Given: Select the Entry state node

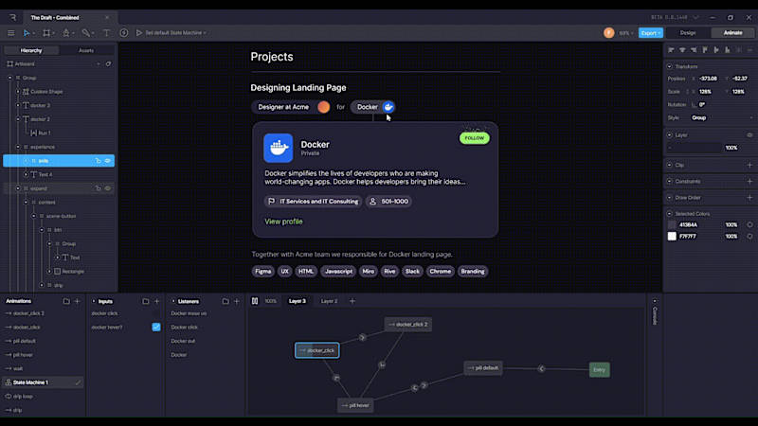Looking at the screenshot, I should [x=599, y=370].
